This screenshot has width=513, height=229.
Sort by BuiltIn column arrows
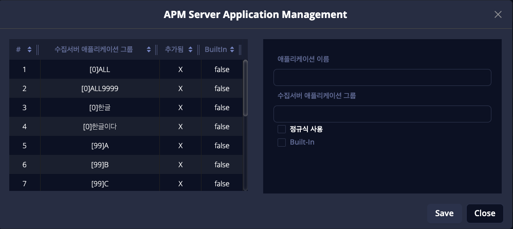pos(232,49)
